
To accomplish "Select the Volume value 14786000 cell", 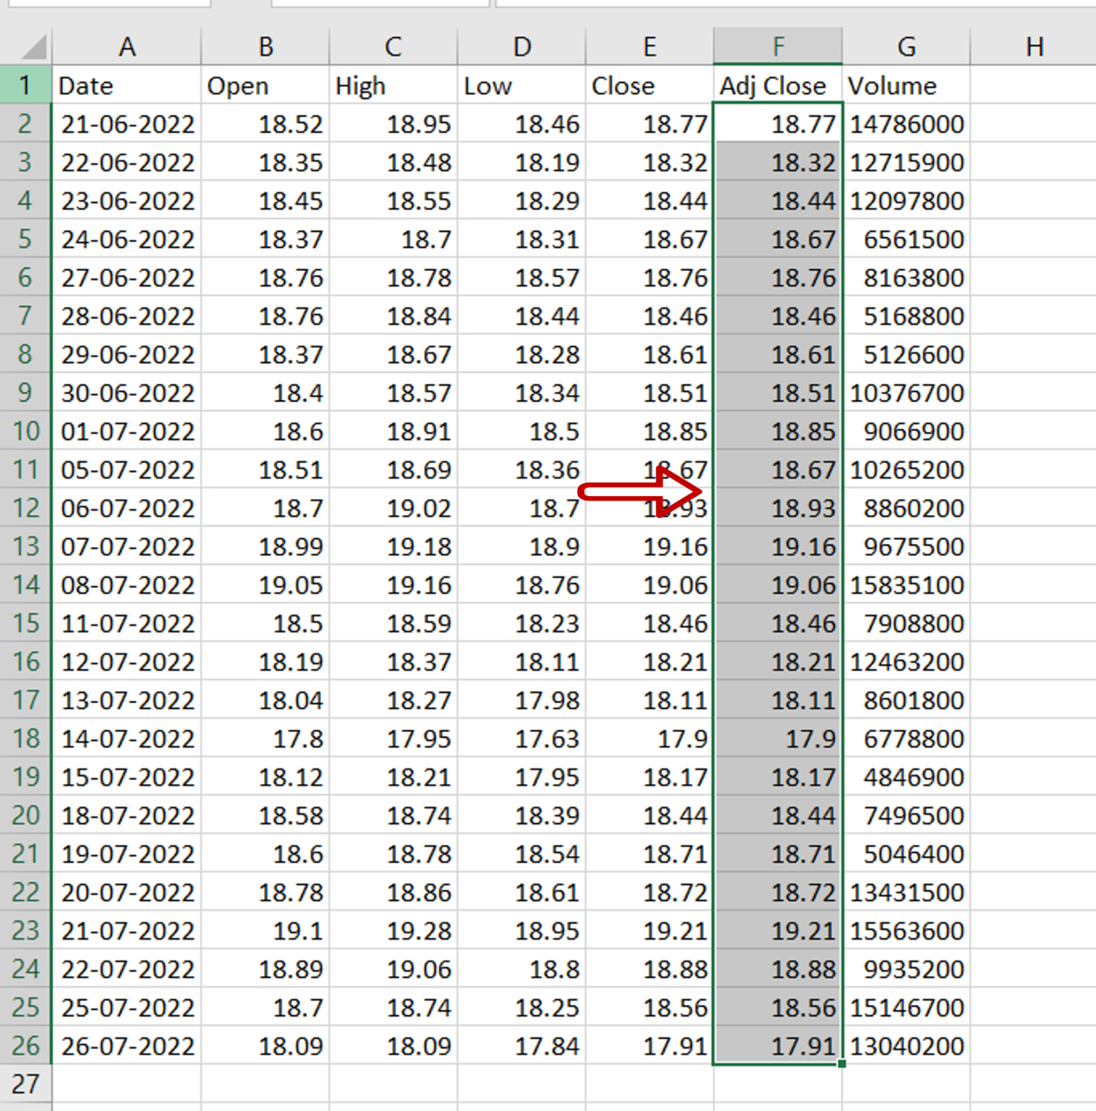I will [x=906, y=124].
